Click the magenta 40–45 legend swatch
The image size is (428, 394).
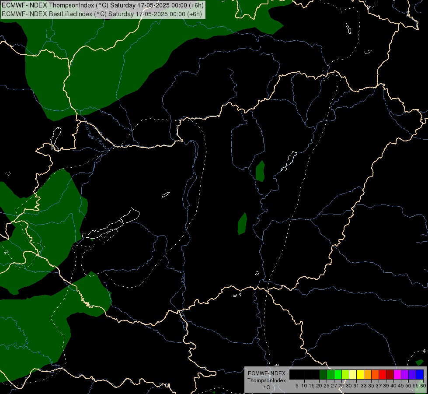pyautogui.click(x=397, y=374)
